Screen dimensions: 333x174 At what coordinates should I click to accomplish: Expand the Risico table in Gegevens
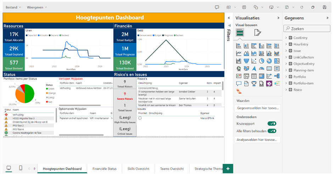[x=286, y=90]
